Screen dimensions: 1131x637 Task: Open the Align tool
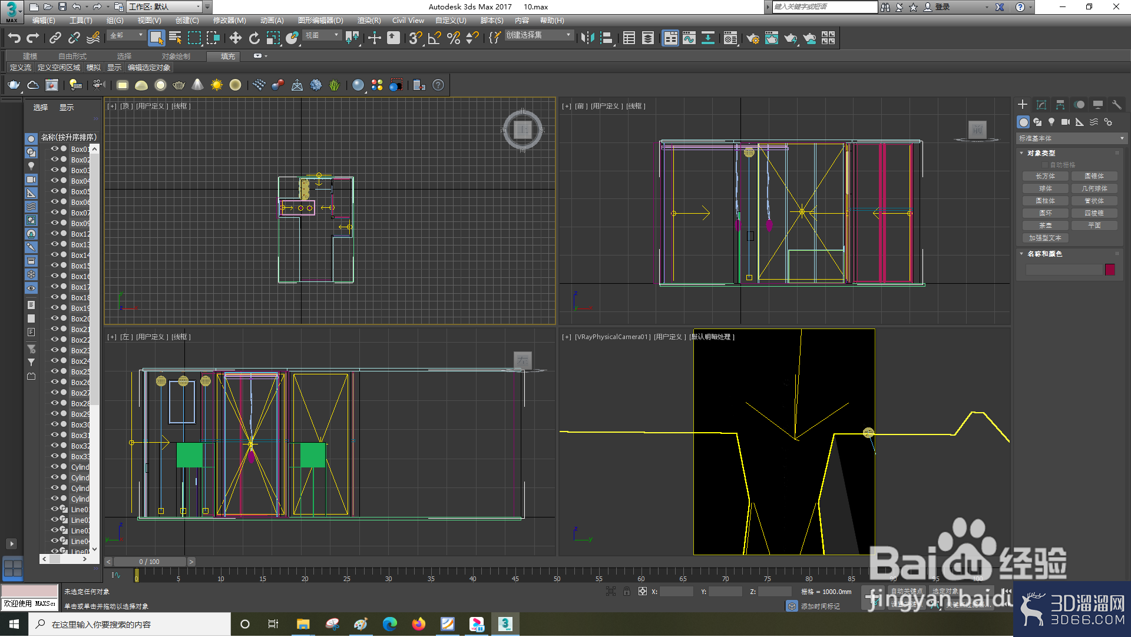click(x=606, y=38)
